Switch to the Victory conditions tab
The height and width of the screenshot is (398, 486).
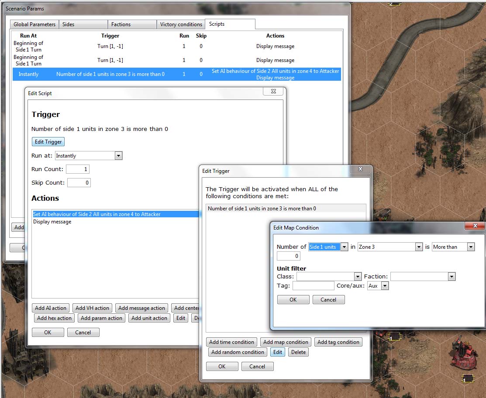click(x=181, y=24)
